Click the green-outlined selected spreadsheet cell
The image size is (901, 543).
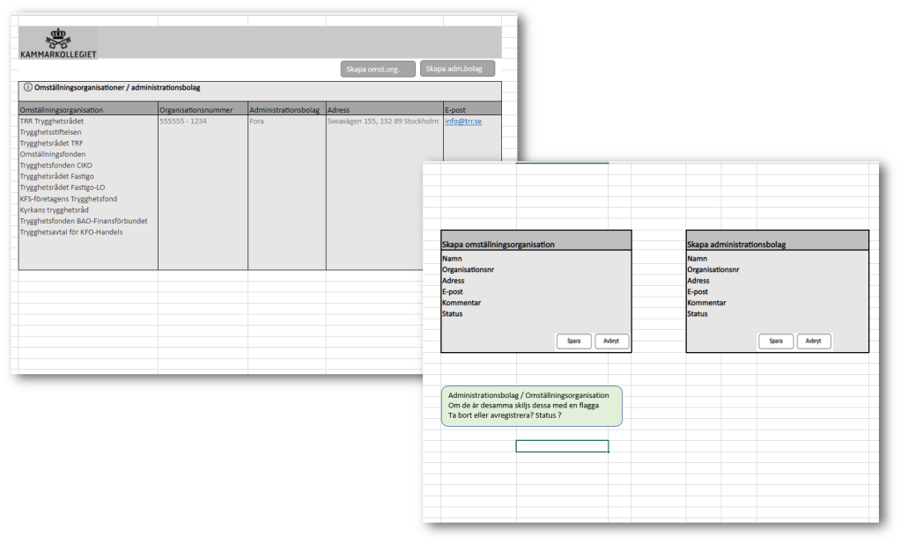coord(562,446)
